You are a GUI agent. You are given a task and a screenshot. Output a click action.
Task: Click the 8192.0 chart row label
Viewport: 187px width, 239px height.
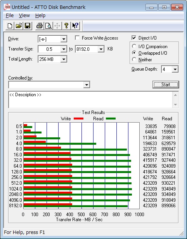[x=16, y=206]
